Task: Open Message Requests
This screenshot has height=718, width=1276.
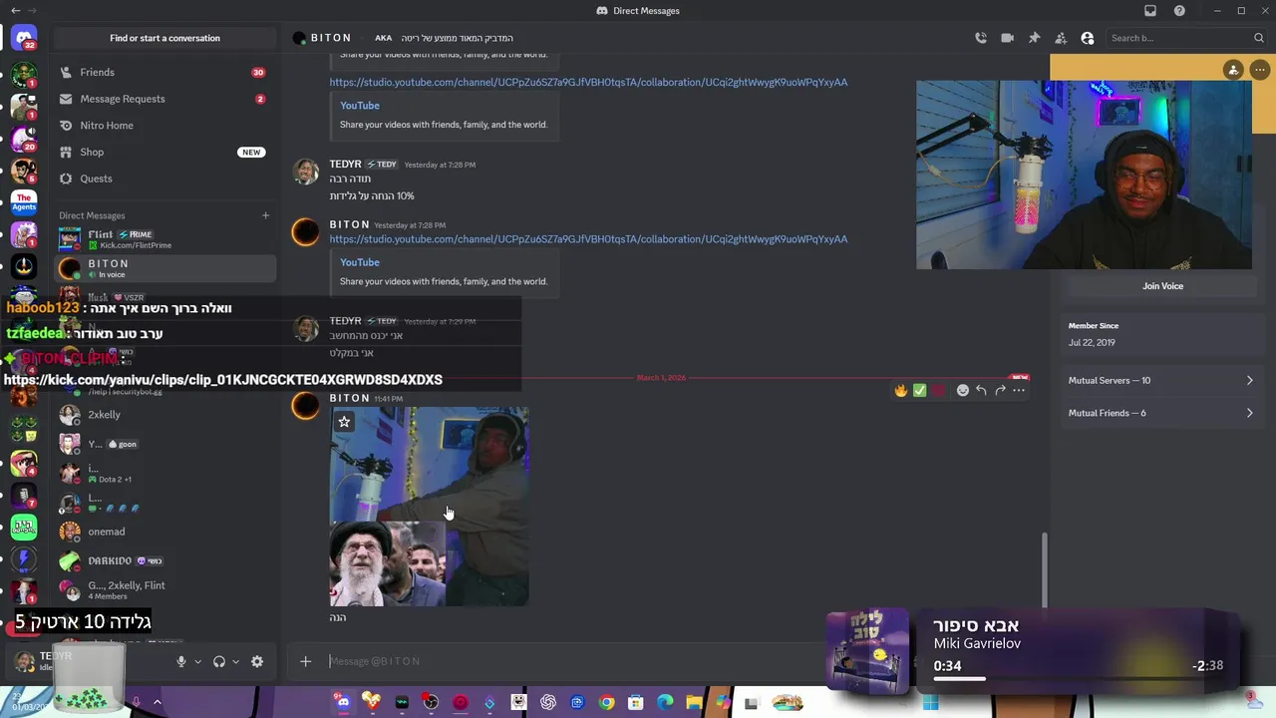Action: 164,99
